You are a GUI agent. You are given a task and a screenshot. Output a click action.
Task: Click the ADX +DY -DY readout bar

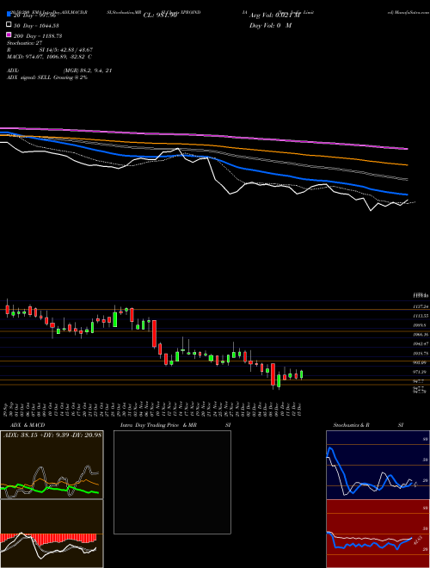pos(52,435)
